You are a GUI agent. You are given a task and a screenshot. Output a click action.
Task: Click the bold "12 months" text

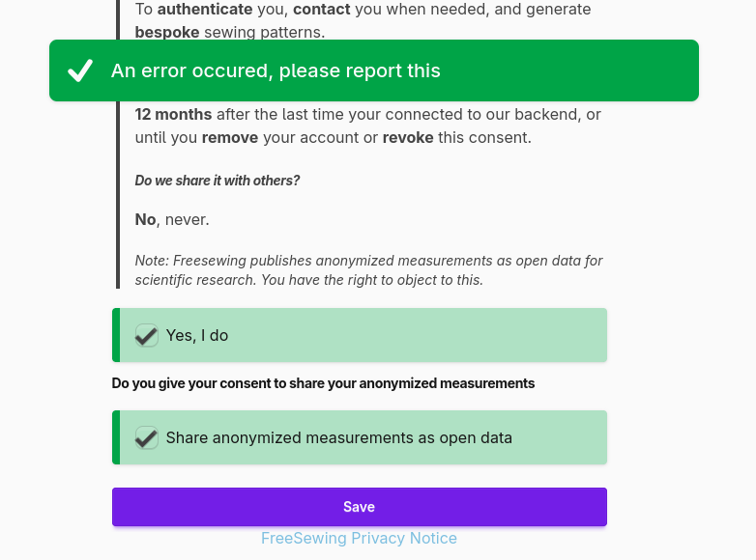[x=173, y=114]
